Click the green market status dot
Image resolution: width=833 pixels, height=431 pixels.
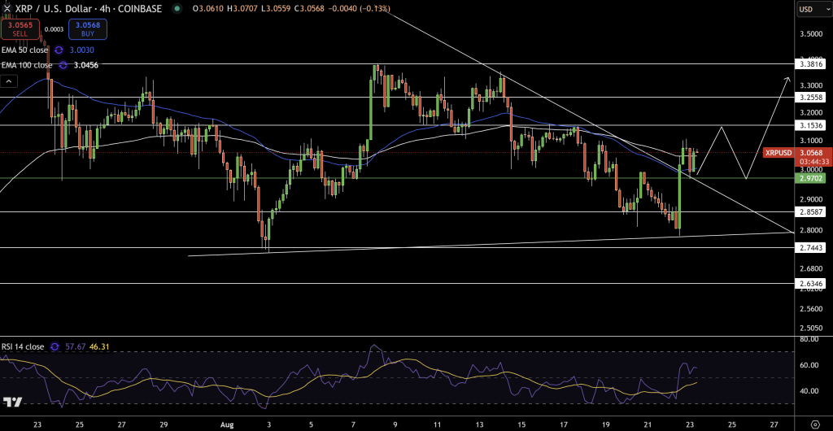[177, 8]
